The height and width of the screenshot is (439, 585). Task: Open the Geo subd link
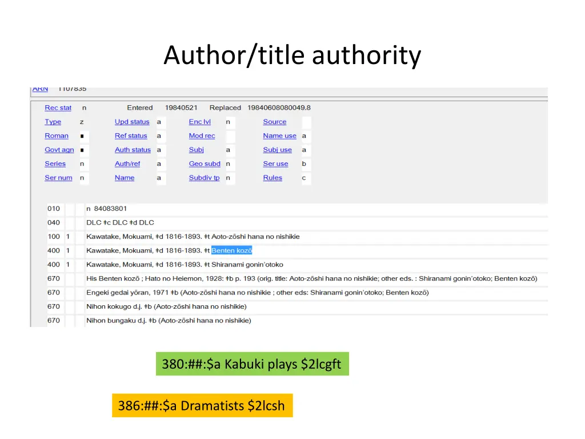[x=205, y=164]
